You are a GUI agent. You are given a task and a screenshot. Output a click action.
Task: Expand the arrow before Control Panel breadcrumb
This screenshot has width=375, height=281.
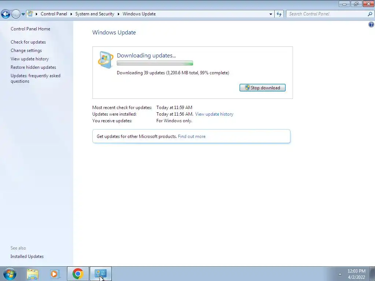37,14
